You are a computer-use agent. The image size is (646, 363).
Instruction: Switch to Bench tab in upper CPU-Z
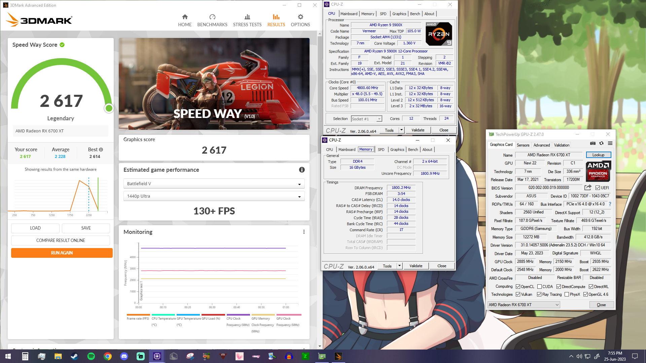coord(415,14)
